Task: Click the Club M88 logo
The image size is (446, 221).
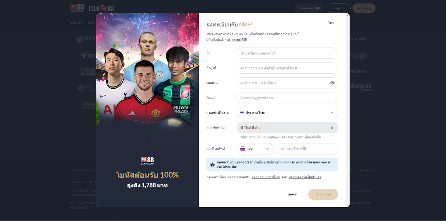Action: click(x=101, y=8)
